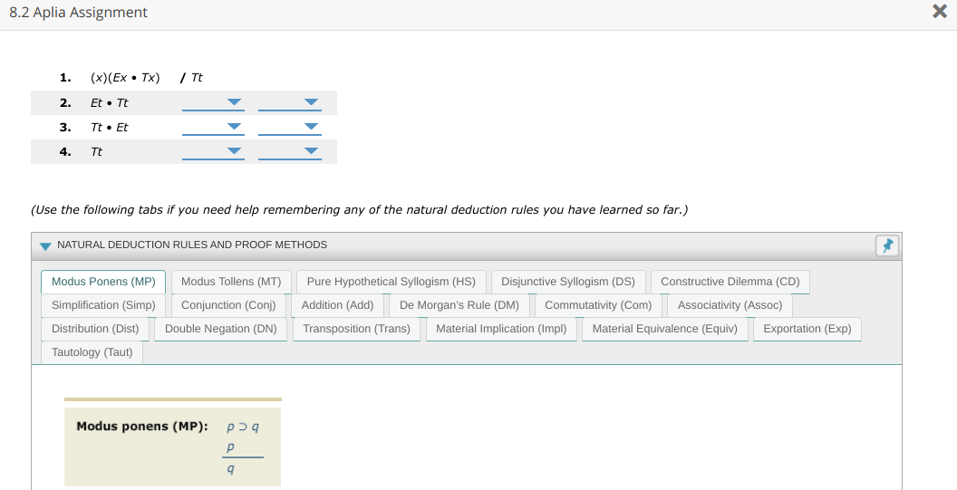Open Pure Hypothetical Syllogism (HS) tab
This screenshot has width=957, height=490.
click(x=391, y=282)
